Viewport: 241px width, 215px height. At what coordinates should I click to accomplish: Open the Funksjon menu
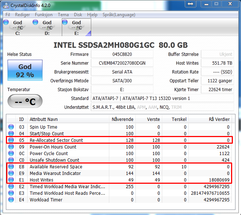44,15
